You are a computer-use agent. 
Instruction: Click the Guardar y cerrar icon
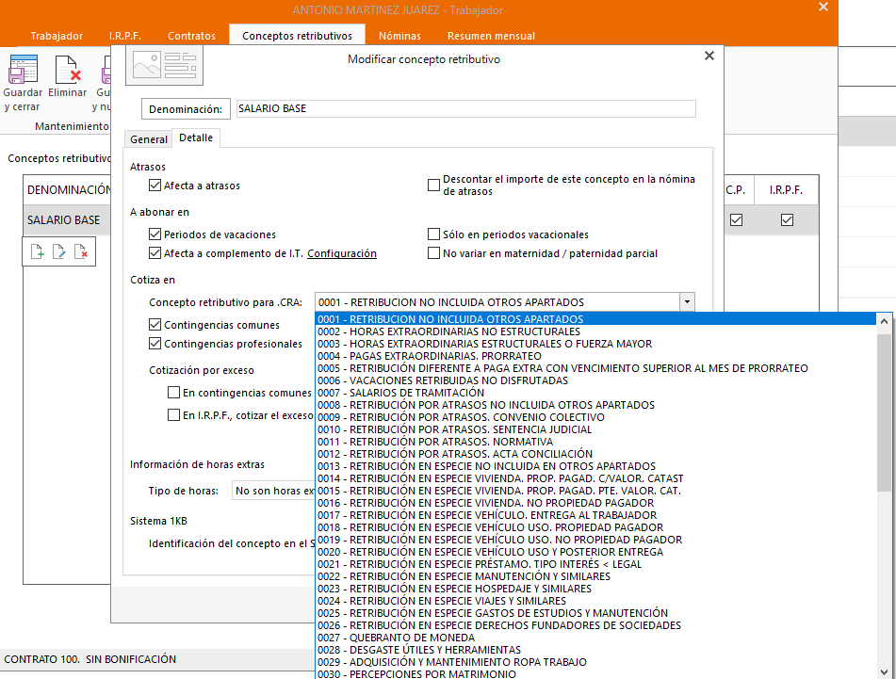(22, 71)
